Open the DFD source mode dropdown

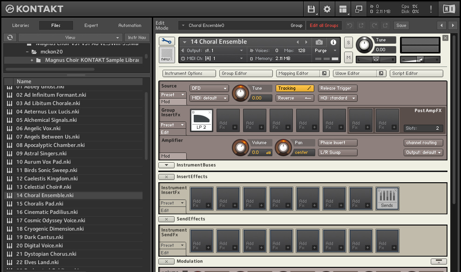point(209,88)
